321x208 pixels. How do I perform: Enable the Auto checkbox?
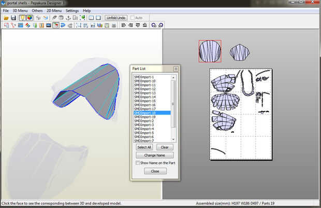coord(133,18)
